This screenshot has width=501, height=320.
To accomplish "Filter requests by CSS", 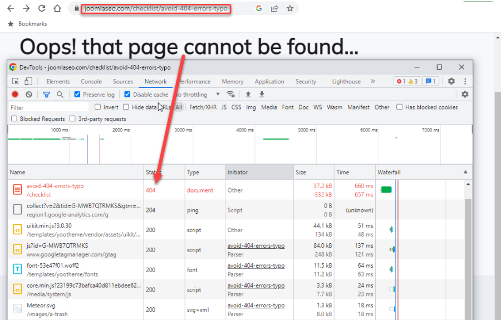I will pyautogui.click(x=236, y=107).
